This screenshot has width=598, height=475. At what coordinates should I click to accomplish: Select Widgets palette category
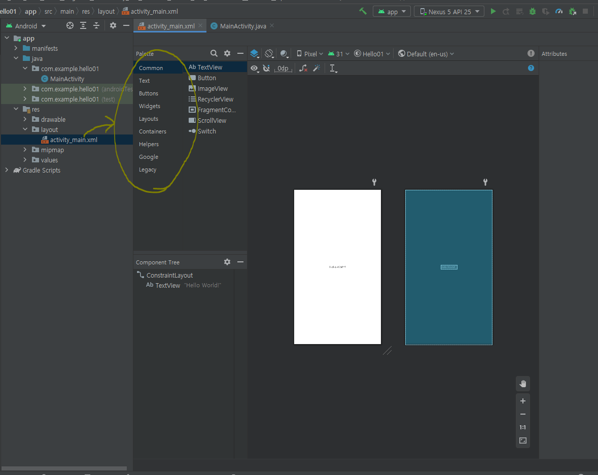(149, 106)
